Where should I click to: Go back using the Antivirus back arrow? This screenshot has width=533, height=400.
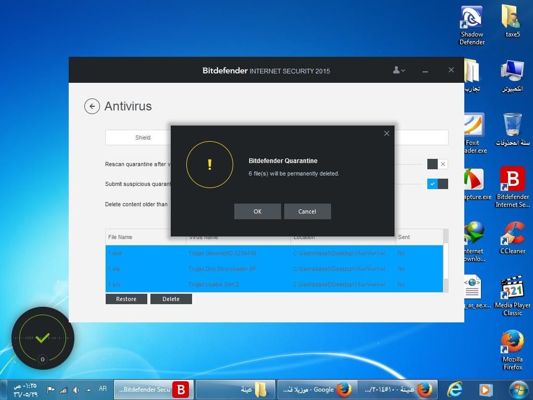92,106
